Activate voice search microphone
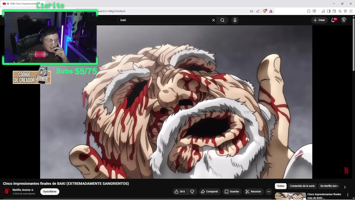Viewport: 355px width, 200px height. coord(235,20)
